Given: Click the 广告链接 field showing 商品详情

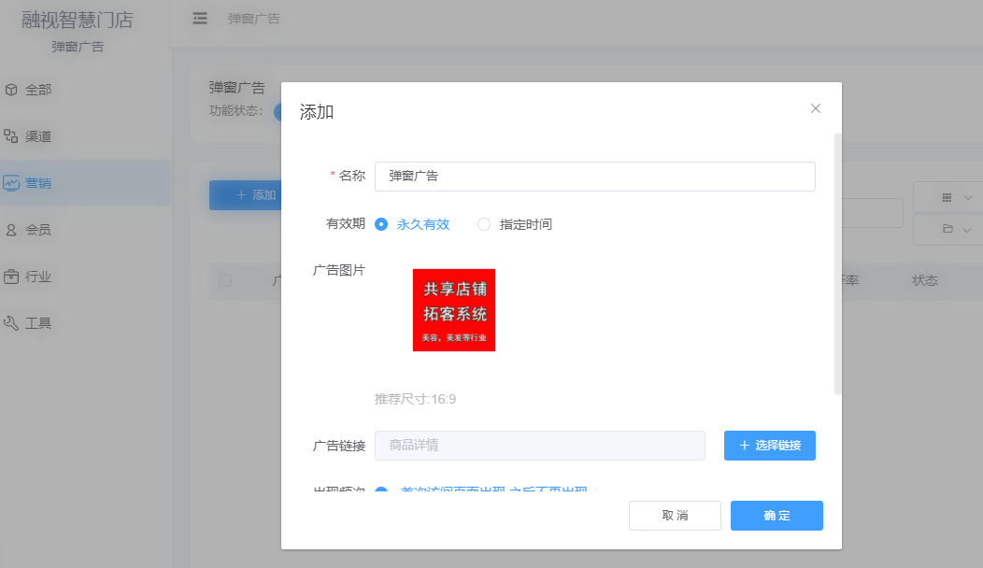Looking at the screenshot, I should click(x=540, y=445).
